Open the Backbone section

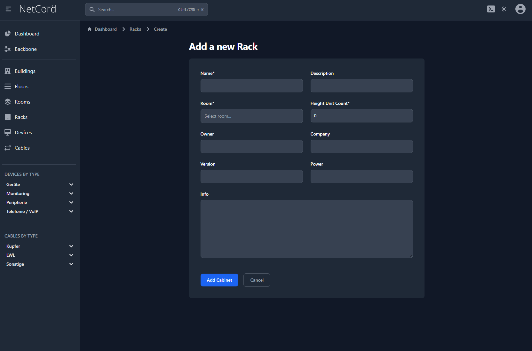pos(26,49)
